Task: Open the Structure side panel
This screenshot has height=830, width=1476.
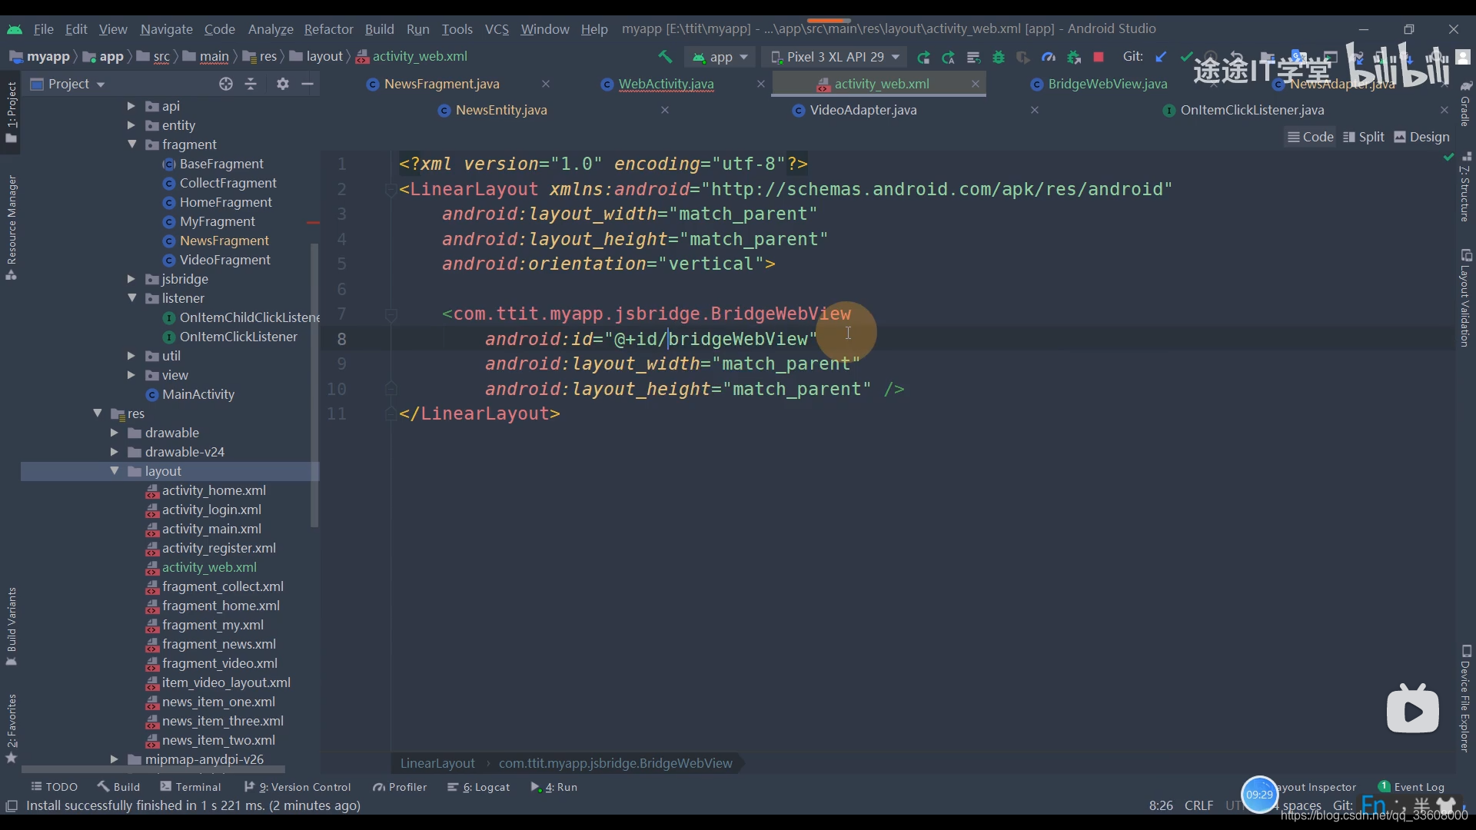Action: 1465,188
